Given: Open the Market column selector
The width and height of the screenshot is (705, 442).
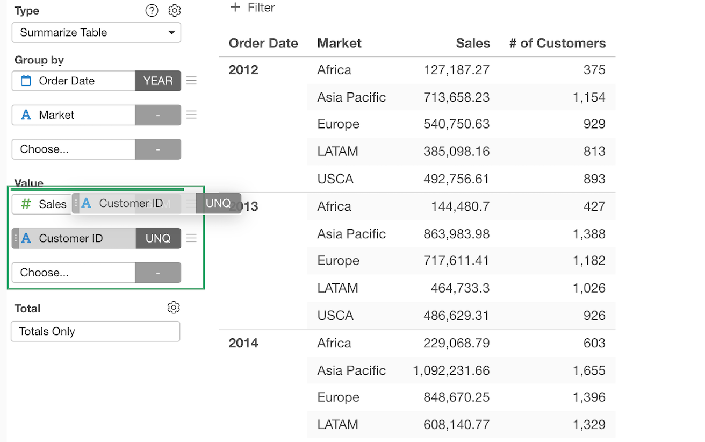Looking at the screenshot, I should tap(74, 115).
